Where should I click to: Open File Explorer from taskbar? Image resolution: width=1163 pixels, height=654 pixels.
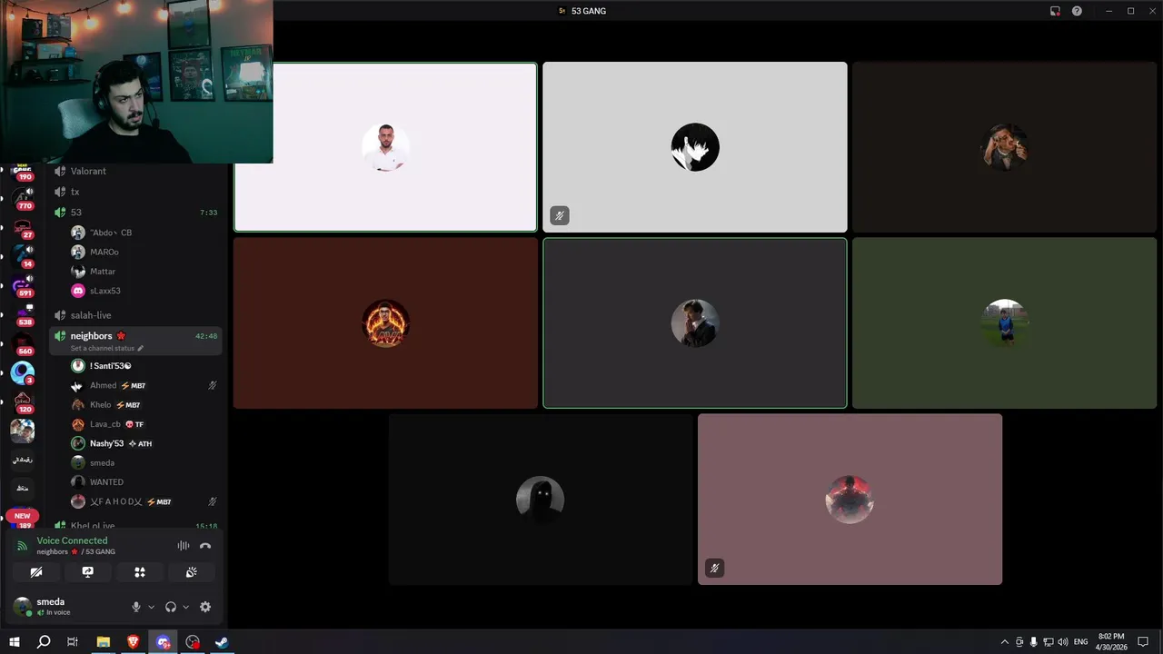pos(104,642)
